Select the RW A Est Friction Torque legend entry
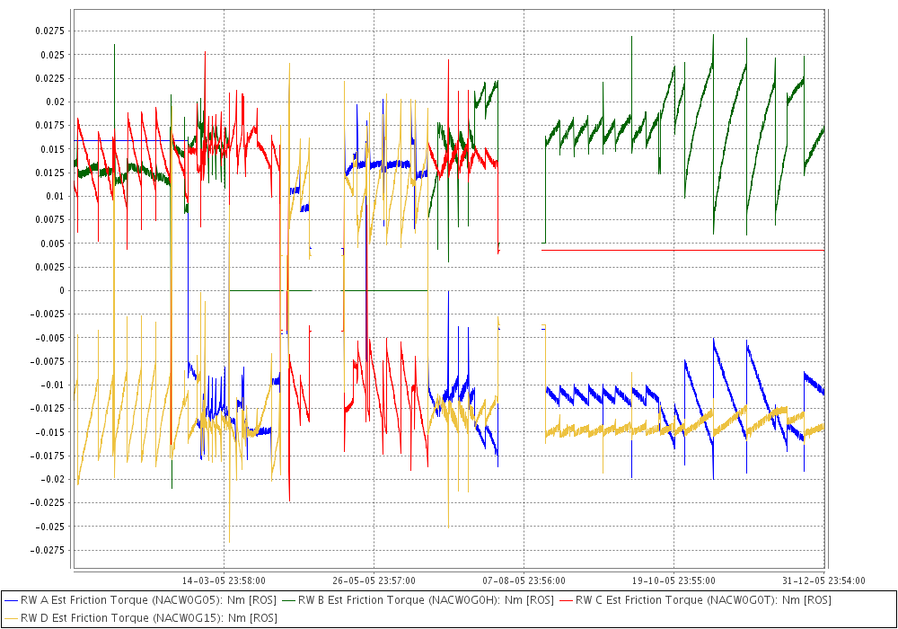The image size is (898, 629). (140, 600)
